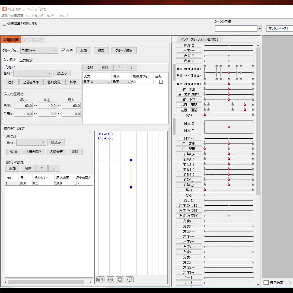Click inside the 目玉 X/Y 2D pad
The image size is (293, 293).
229,127
